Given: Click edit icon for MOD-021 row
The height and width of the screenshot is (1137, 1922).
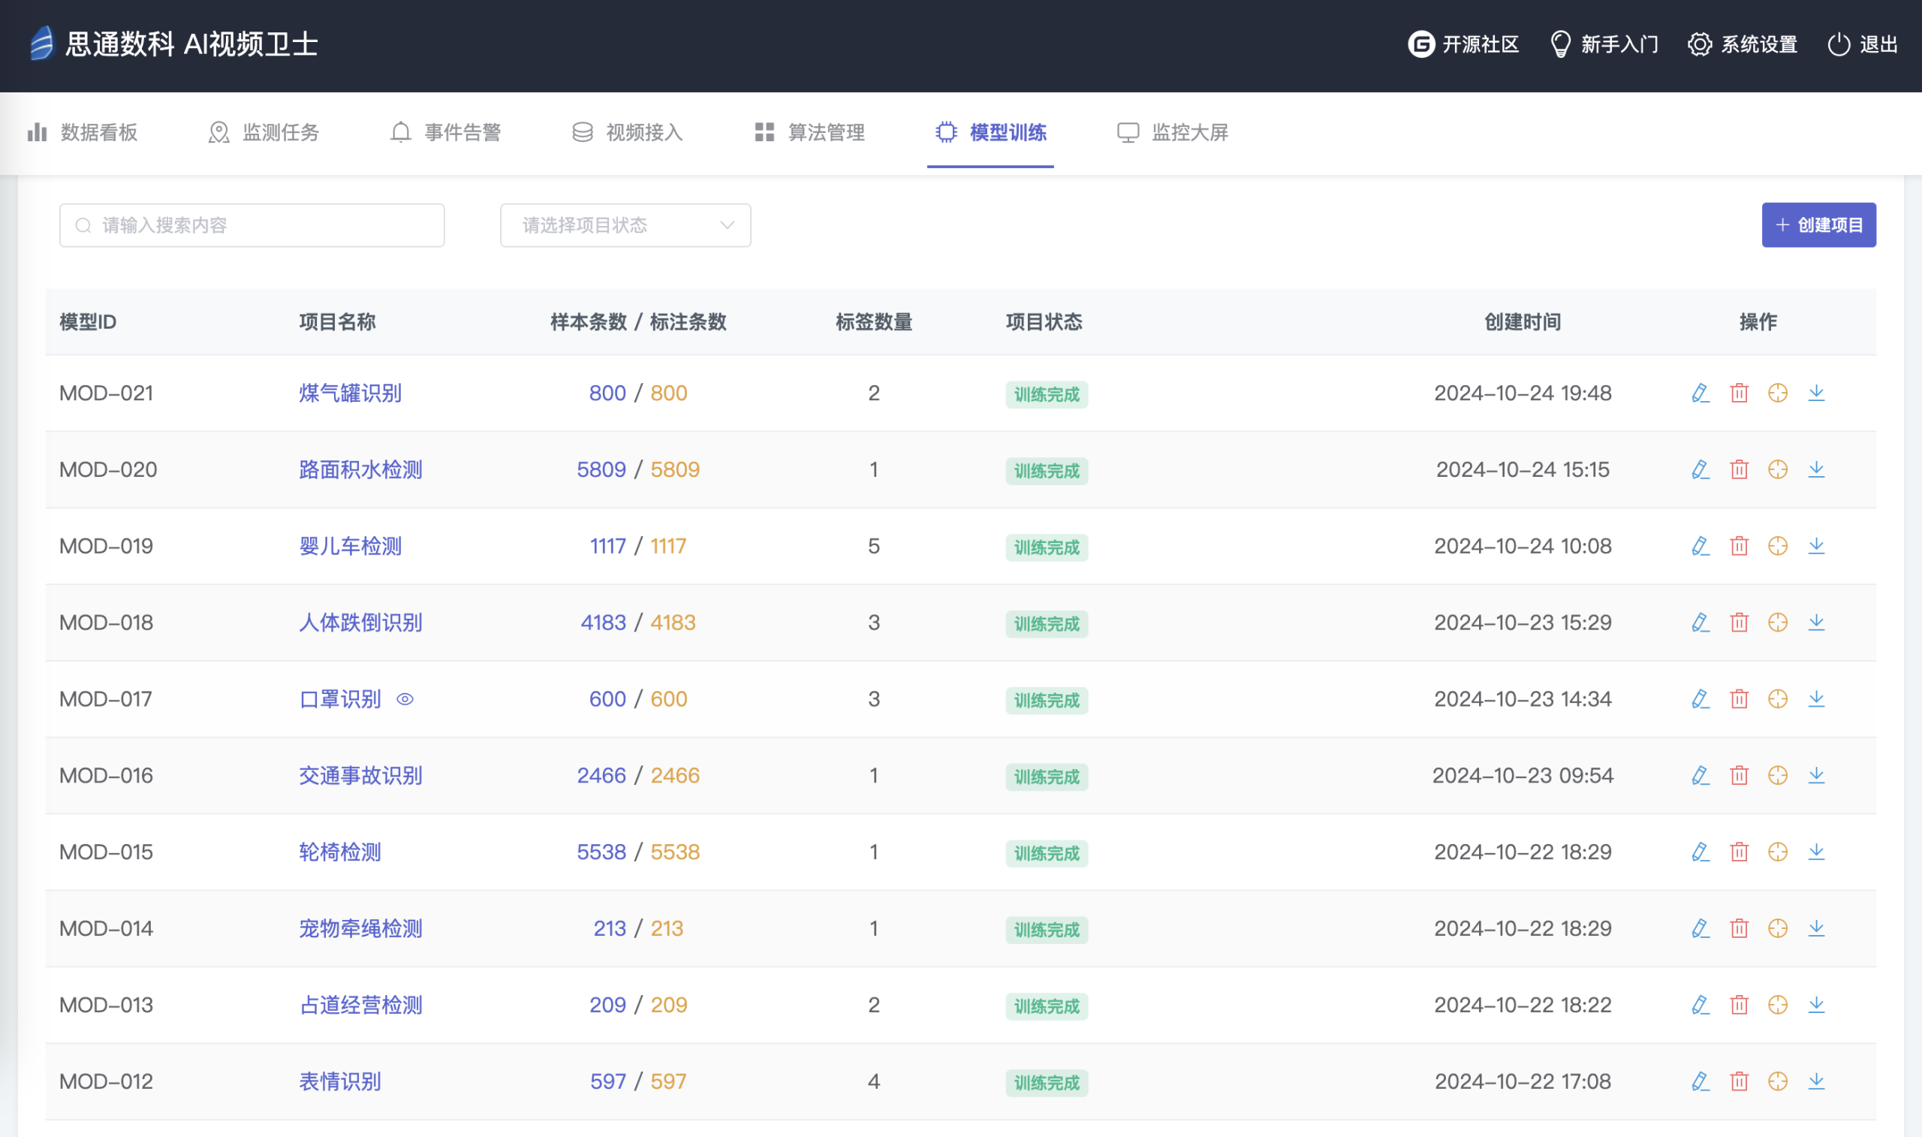Looking at the screenshot, I should 1700,393.
